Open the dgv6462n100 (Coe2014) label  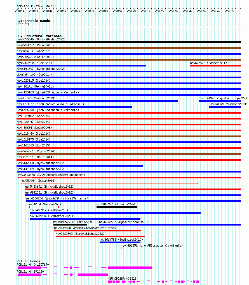[x=34, y=63]
